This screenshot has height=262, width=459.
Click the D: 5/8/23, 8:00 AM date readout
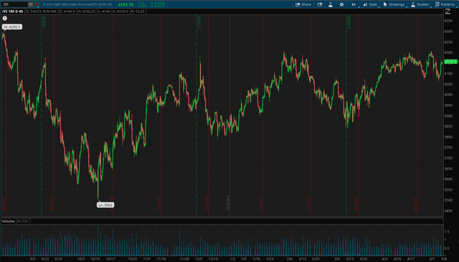tap(41, 11)
